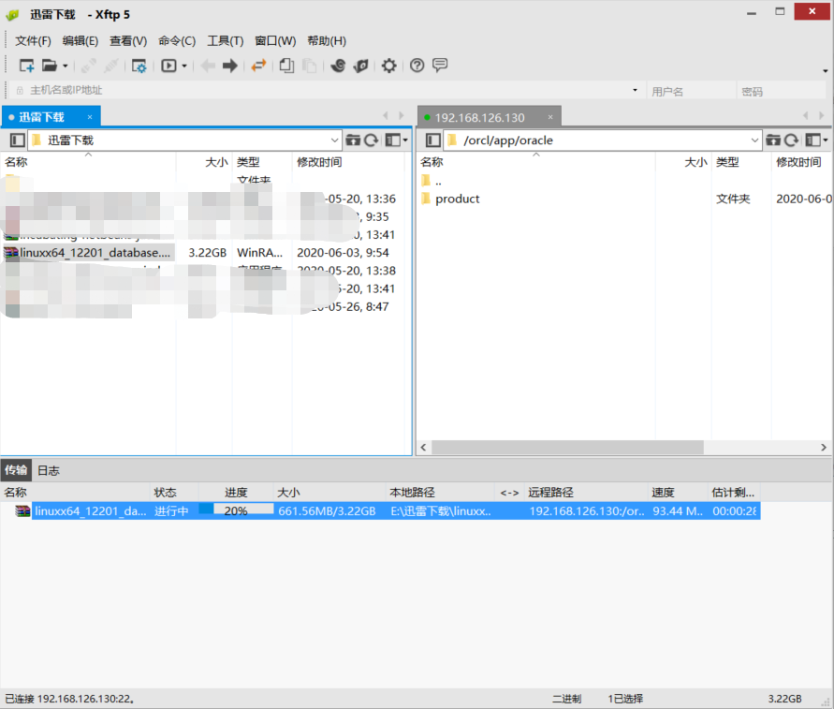834x709 pixels.
Task: Click the 速度 column header in transfers
Action: [678, 493]
